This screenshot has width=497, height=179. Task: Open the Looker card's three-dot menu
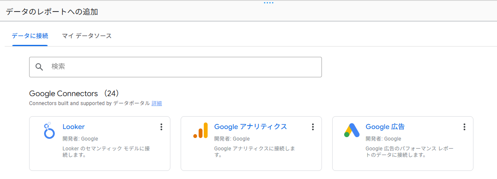click(161, 127)
